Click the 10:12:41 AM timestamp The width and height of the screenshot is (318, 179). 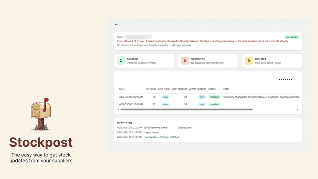(129, 132)
